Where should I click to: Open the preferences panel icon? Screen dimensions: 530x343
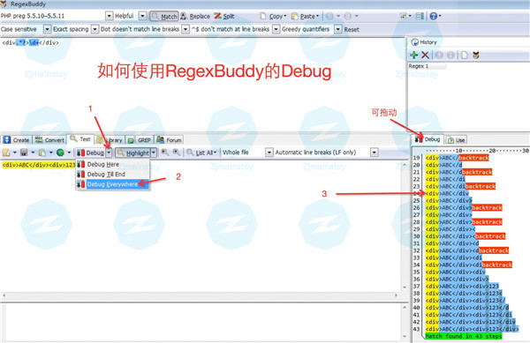[x=420, y=16]
